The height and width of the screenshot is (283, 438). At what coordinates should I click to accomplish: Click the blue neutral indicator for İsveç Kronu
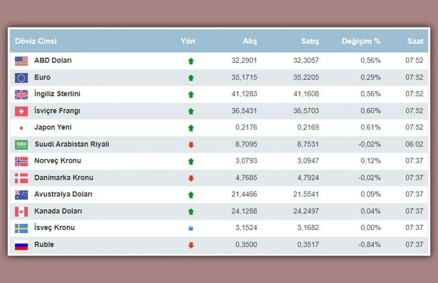pyautogui.click(x=191, y=228)
